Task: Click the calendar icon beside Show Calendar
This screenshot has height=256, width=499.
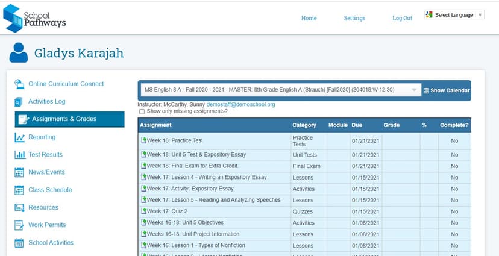Action: 426,90
